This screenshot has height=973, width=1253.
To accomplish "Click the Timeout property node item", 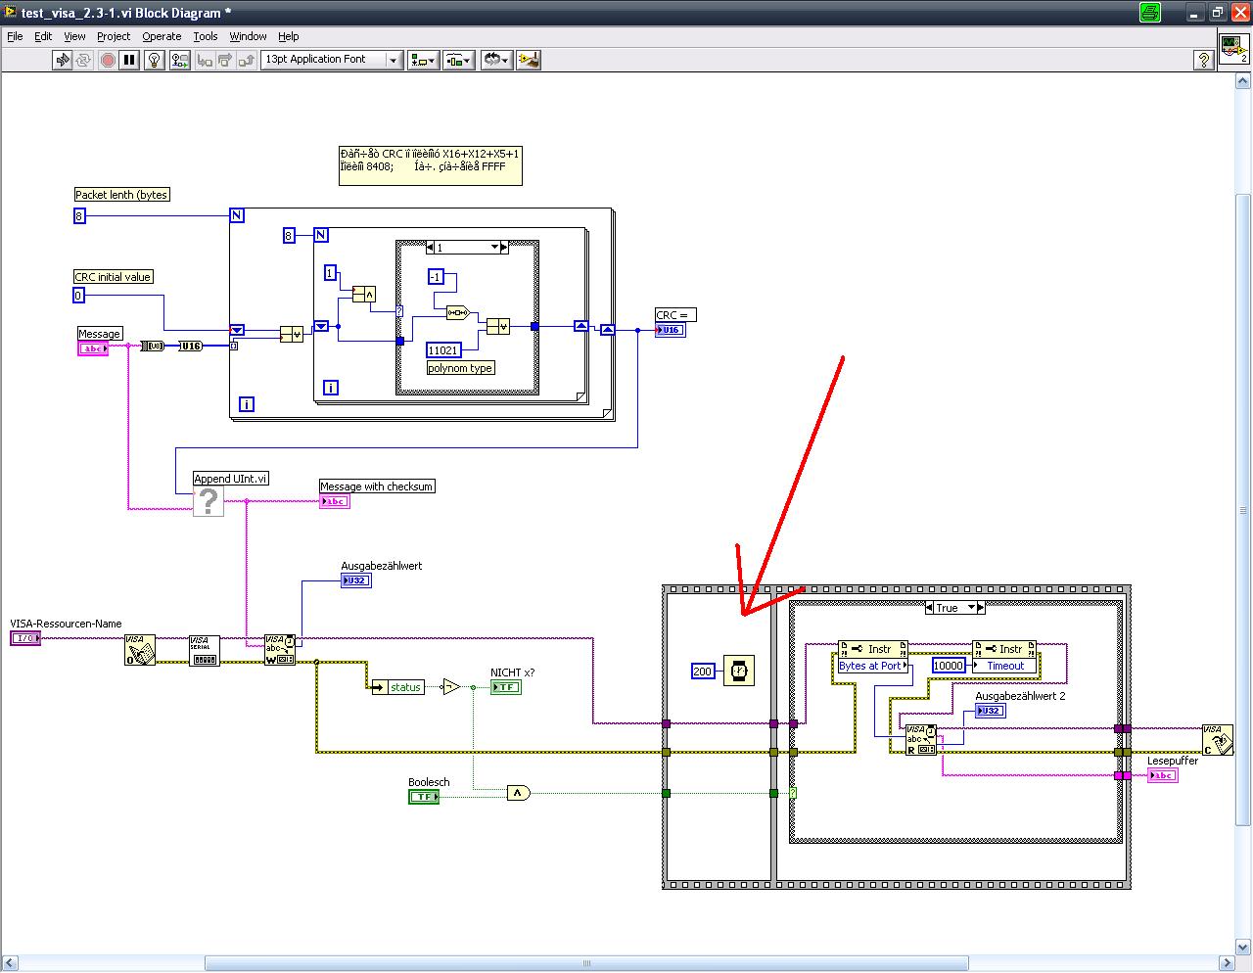I will coord(1004,666).
